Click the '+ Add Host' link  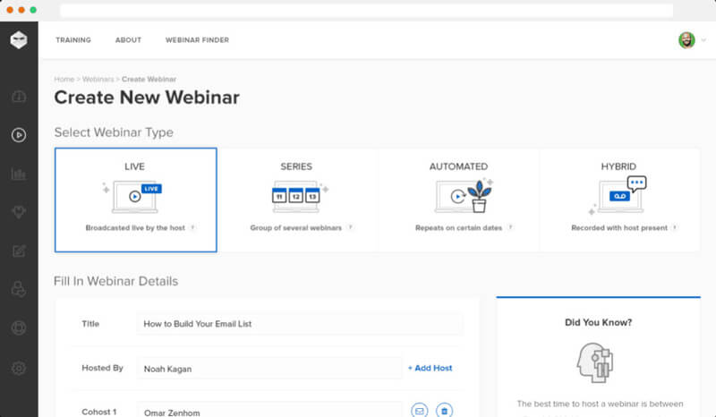pos(430,368)
